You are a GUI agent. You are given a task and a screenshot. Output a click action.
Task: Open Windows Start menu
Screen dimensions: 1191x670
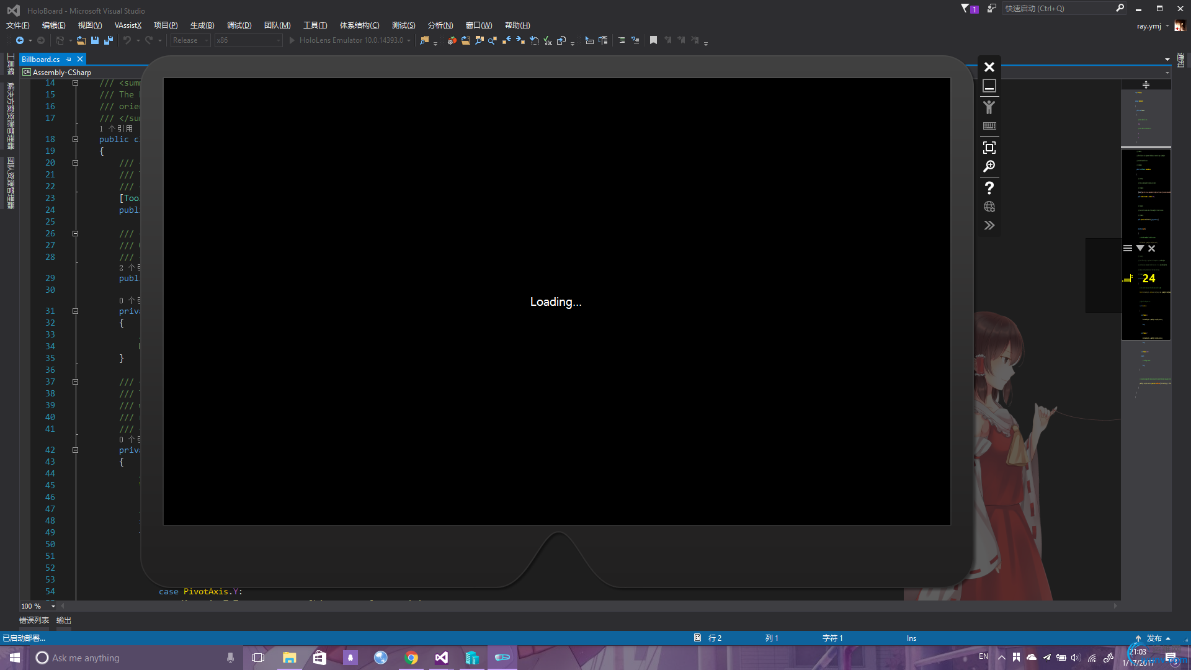pyautogui.click(x=15, y=658)
